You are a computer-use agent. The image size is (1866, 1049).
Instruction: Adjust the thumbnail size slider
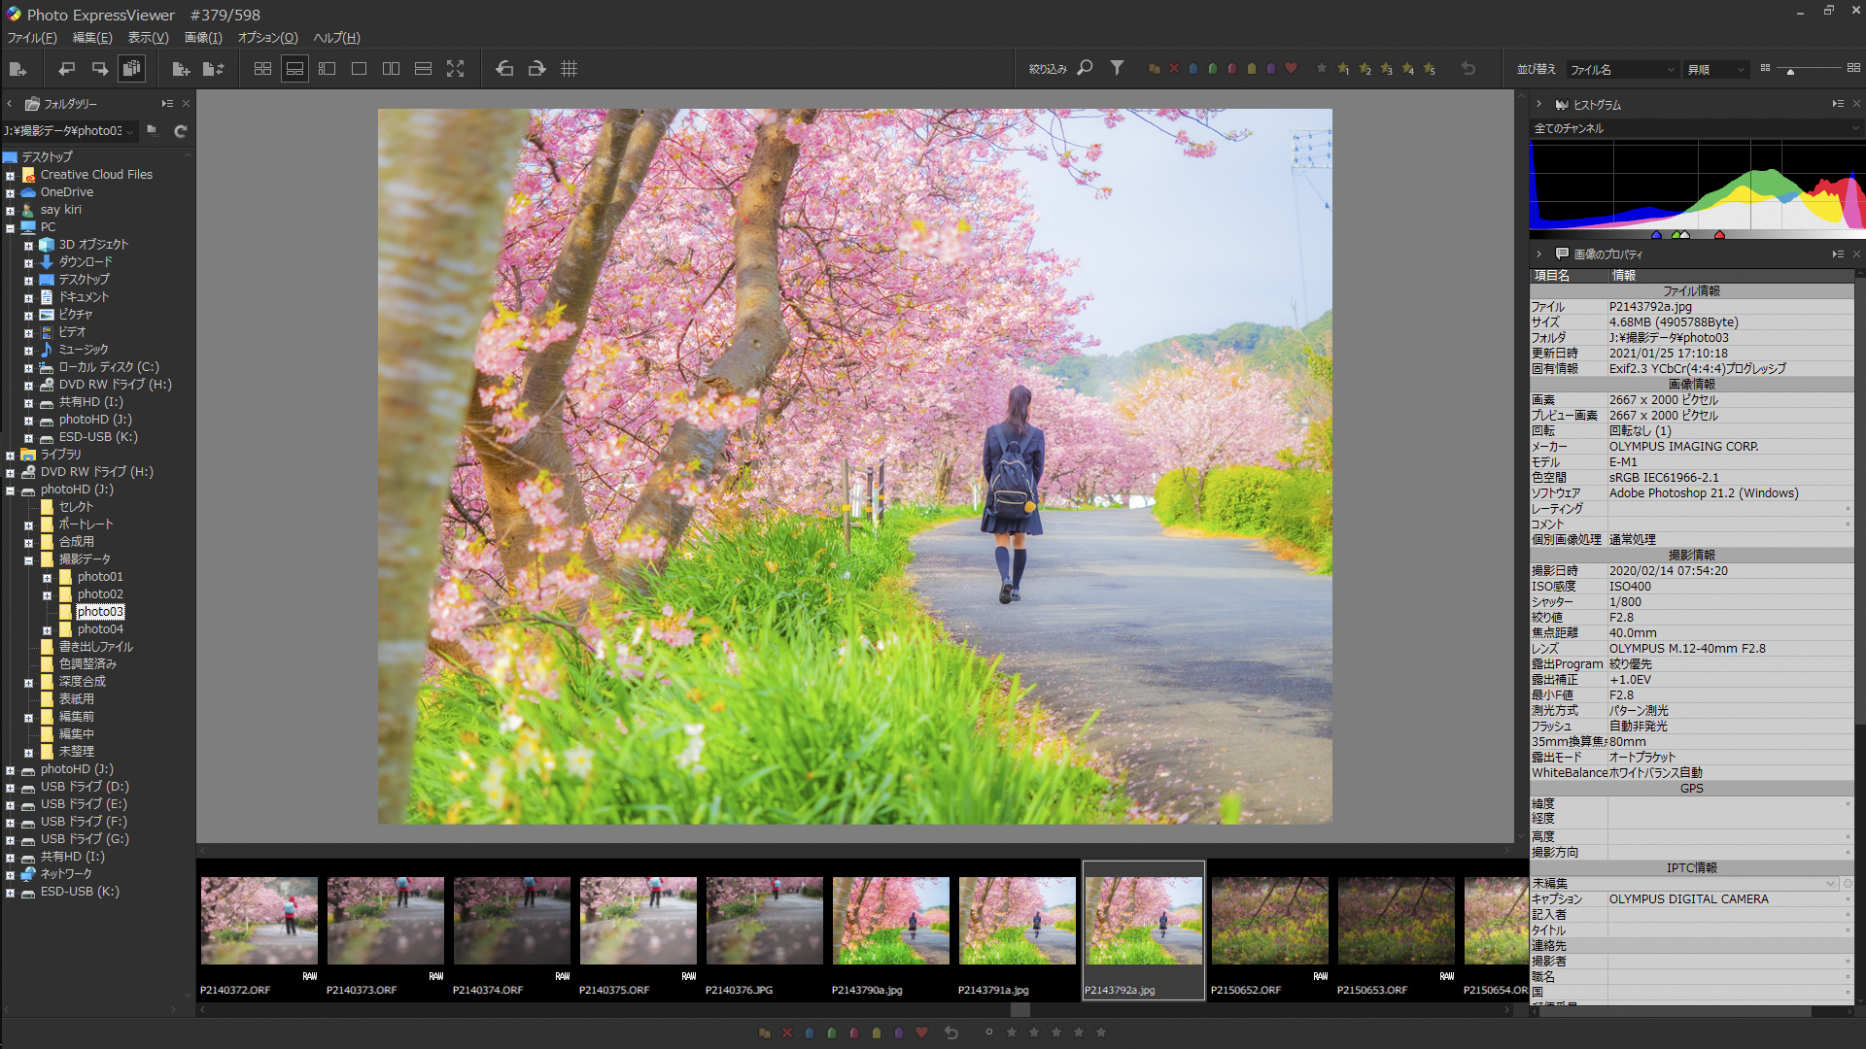pyautogui.click(x=1790, y=71)
